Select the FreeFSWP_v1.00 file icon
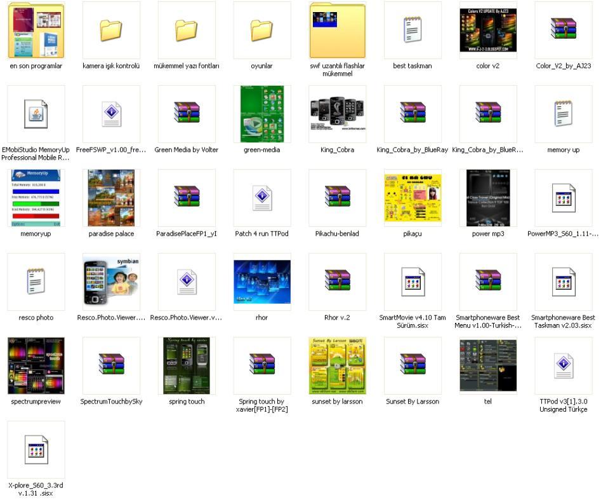The image size is (601, 504). tap(111, 114)
